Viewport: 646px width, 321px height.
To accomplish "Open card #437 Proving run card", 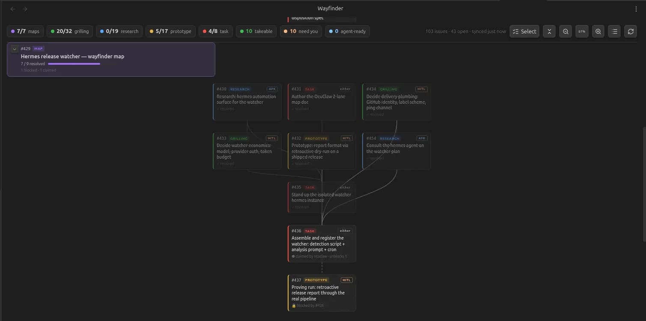I will tap(322, 293).
